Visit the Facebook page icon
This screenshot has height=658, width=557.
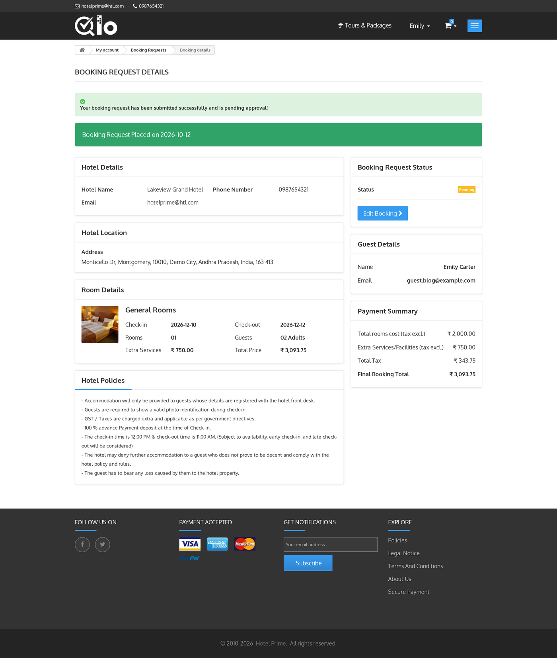tap(82, 545)
